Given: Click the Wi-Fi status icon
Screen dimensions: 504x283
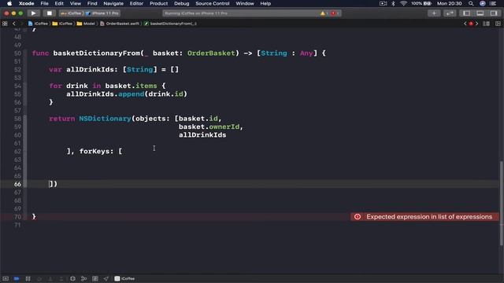Looking at the screenshot, I should click(x=403, y=3).
